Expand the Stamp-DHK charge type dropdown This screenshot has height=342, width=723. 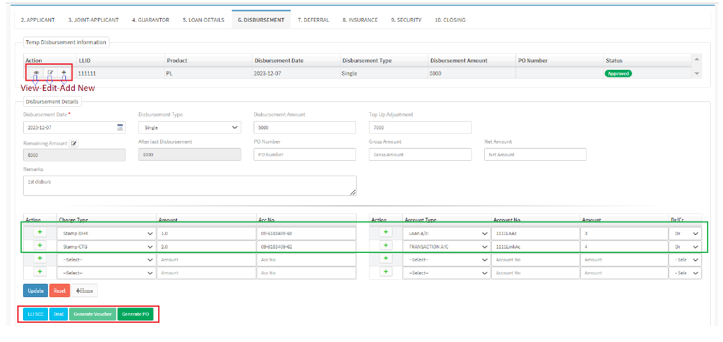(106, 233)
